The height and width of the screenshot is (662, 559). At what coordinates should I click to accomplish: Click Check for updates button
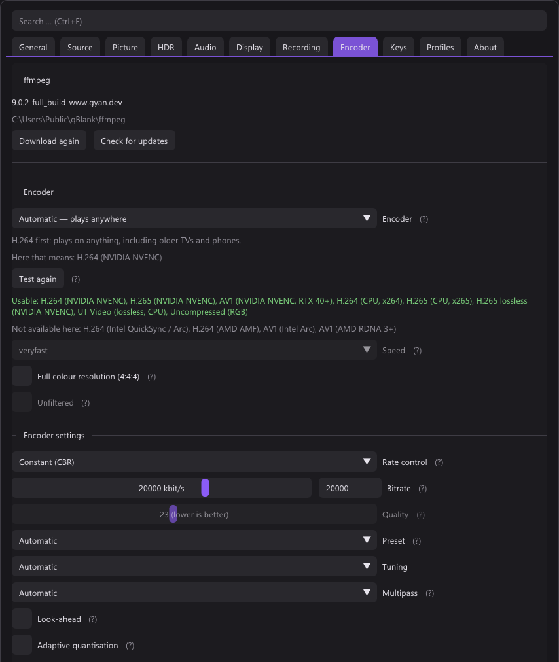tap(134, 141)
